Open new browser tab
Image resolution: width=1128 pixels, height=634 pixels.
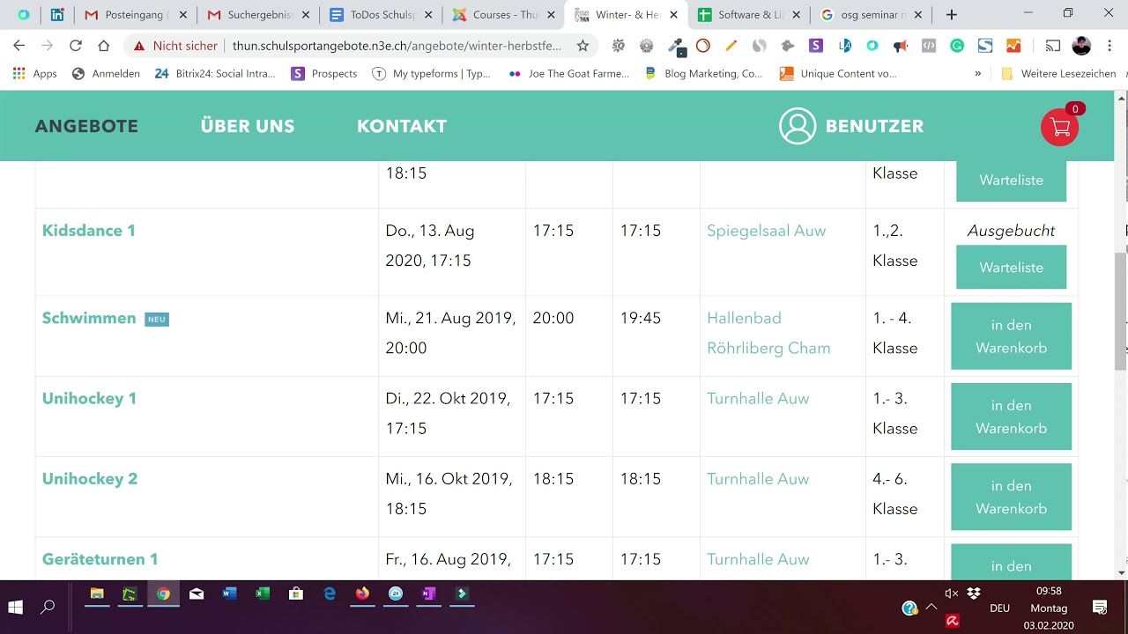[x=952, y=15]
